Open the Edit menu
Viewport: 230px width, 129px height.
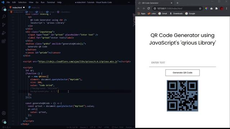[14, 3]
